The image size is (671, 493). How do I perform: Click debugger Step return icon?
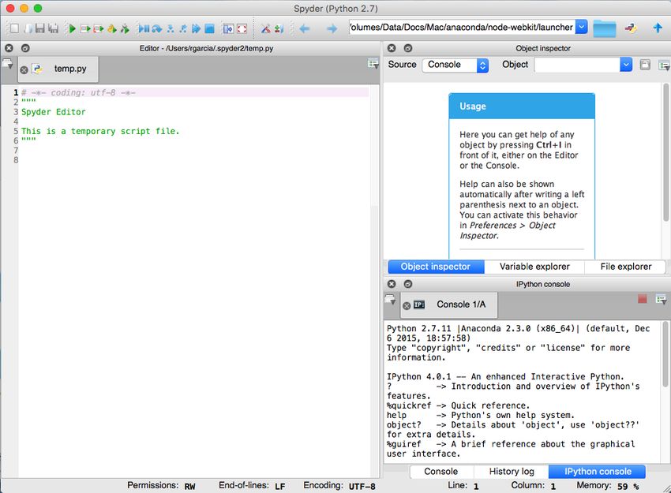tap(183, 28)
